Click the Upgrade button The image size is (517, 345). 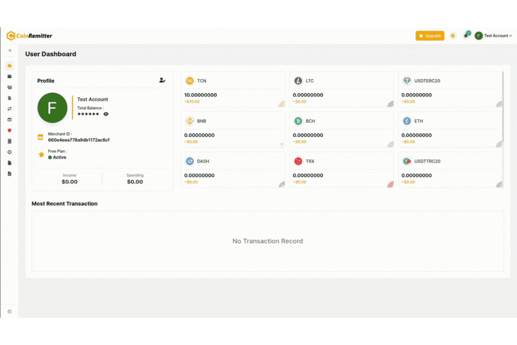coord(430,36)
